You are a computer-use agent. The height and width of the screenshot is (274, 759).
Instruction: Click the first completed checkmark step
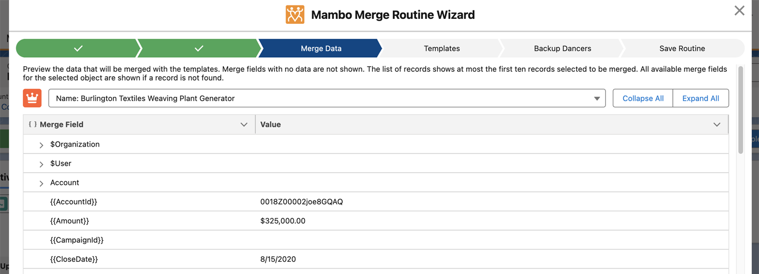[78, 48]
